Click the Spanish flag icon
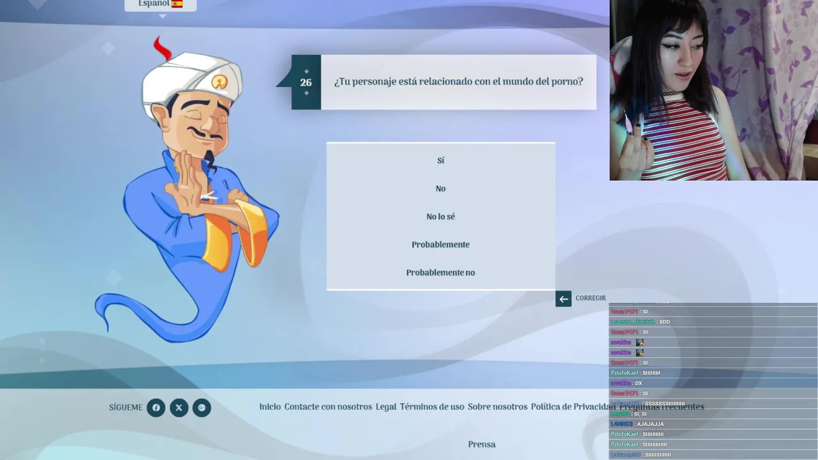This screenshot has width=818, height=460. (x=177, y=4)
